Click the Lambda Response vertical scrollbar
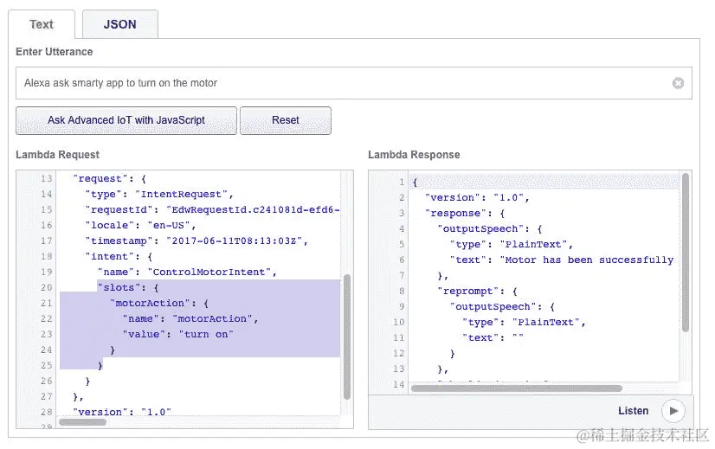Screen dimensions: 715x449 (x=685, y=252)
